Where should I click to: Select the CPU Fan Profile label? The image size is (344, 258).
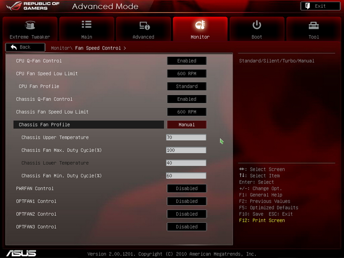[x=39, y=86]
